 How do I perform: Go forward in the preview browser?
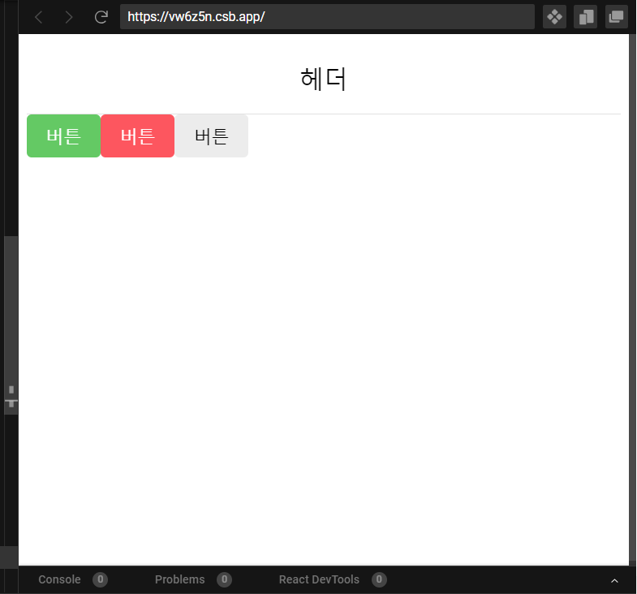[69, 17]
